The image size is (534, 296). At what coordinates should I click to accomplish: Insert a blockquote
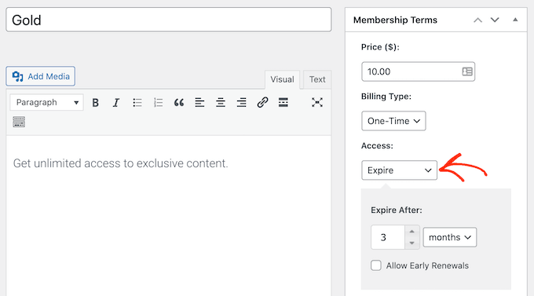coord(179,103)
